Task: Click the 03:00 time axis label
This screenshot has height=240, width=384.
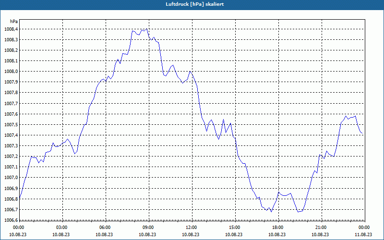Action: point(62,228)
